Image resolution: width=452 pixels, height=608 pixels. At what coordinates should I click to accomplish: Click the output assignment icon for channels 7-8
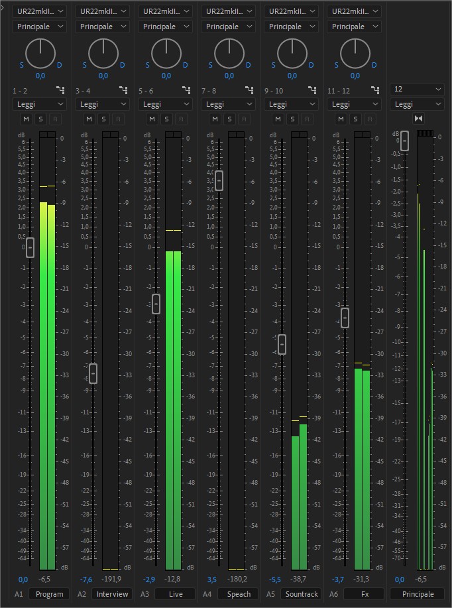coord(249,90)
